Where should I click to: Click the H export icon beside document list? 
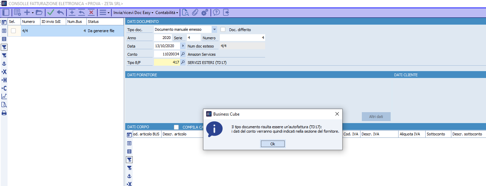pos(4,80)
